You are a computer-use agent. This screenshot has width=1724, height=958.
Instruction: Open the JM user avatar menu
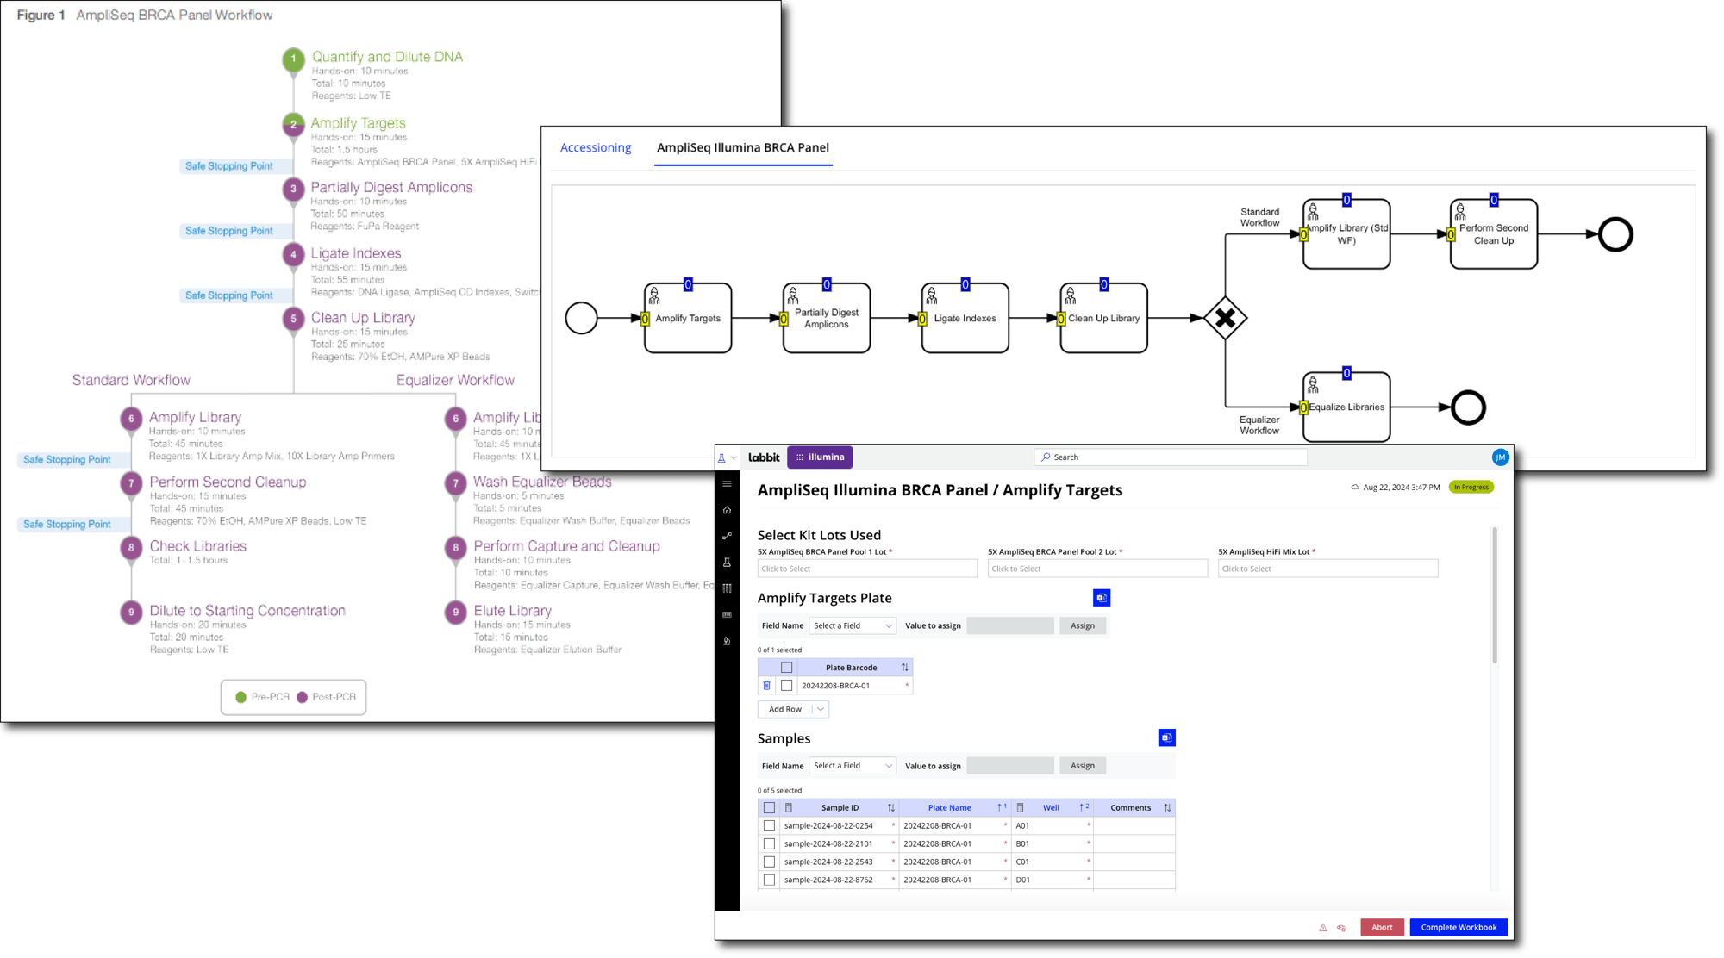coord(1500,457)
